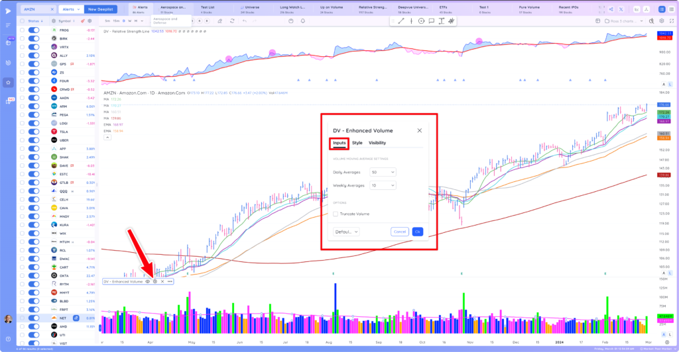Screen dimensions: 679x352
Task: Open settings gear on Enhanced Volume legend
Action: 155,282
